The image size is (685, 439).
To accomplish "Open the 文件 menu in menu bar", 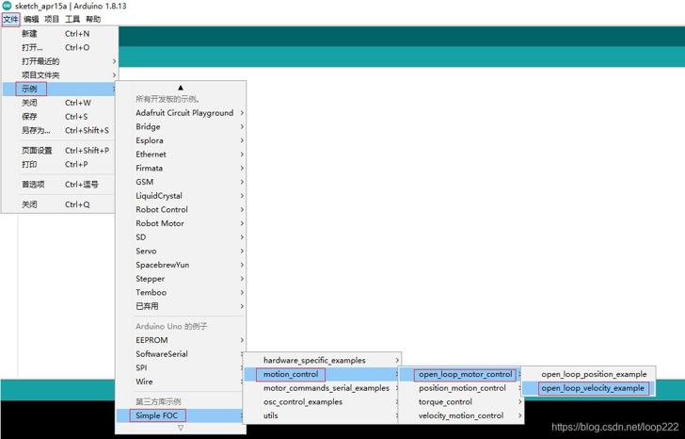I will pyautogui.click(x=10, y=19).
